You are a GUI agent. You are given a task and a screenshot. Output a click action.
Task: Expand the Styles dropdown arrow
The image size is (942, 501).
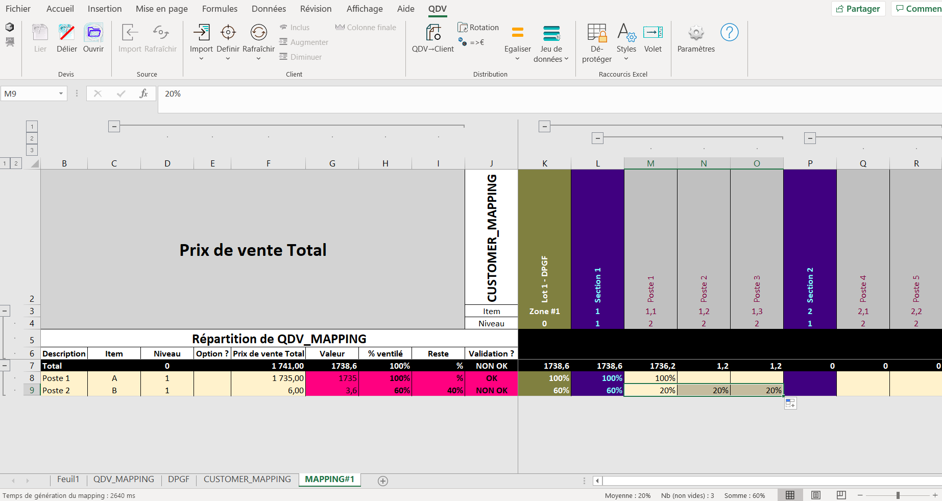click(626, 59)
